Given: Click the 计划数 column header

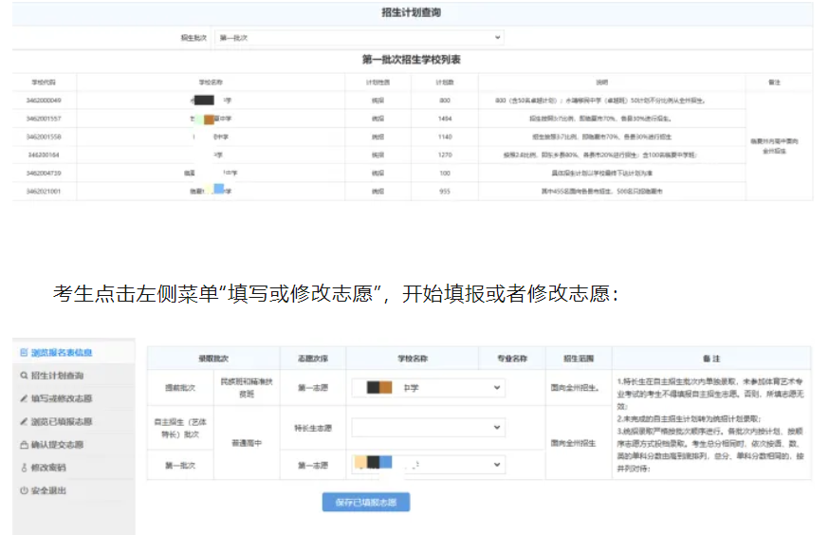Looking at the screenshot, I should [x=444, y=83].
